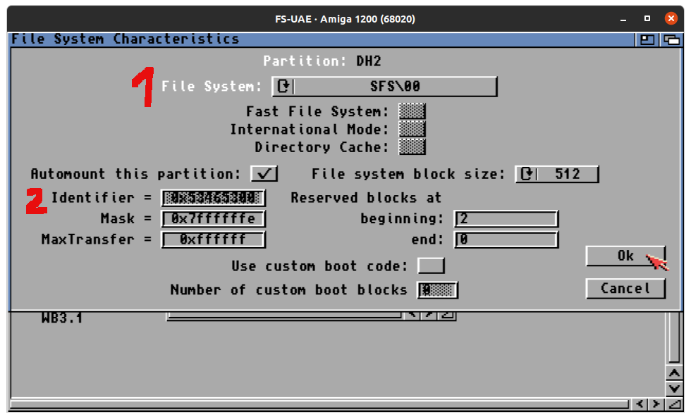
Task: Click Reserved blocks beginning field
Action: [506, 219]
